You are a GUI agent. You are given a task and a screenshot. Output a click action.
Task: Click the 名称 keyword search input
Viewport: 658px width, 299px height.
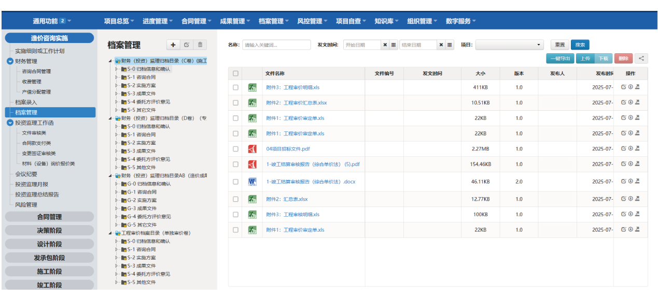[276, 45]
